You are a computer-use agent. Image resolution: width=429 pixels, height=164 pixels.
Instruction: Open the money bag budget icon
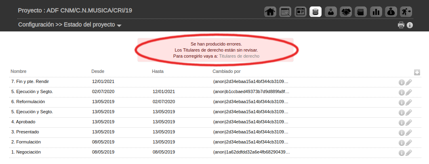pos(391,12)
